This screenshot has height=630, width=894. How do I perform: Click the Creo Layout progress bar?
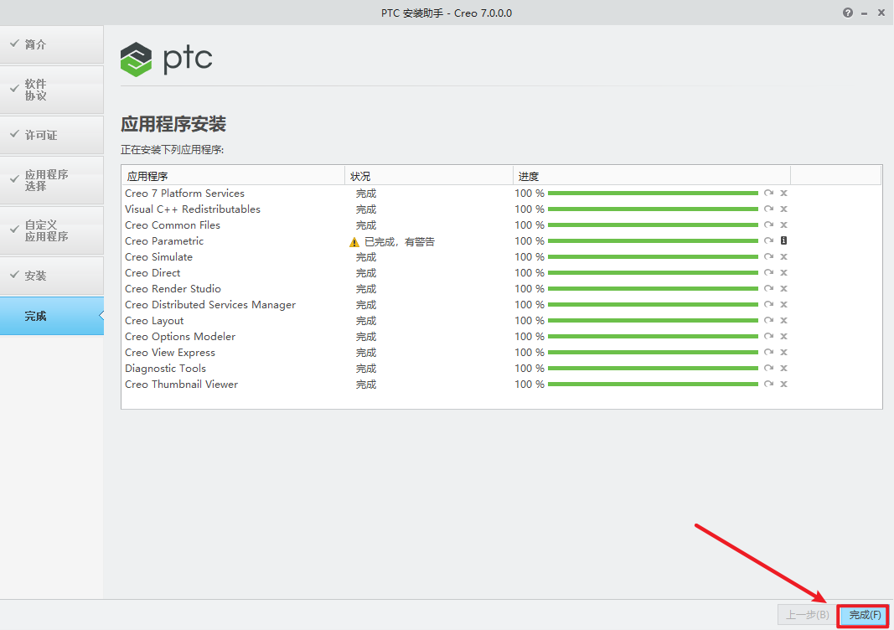click(652, 321)
